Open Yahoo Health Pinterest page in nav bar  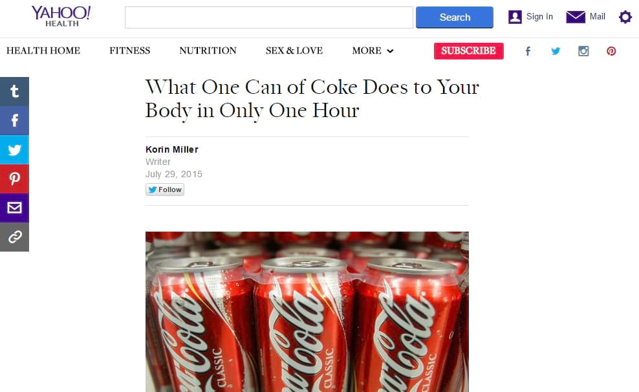pos(611,51)
